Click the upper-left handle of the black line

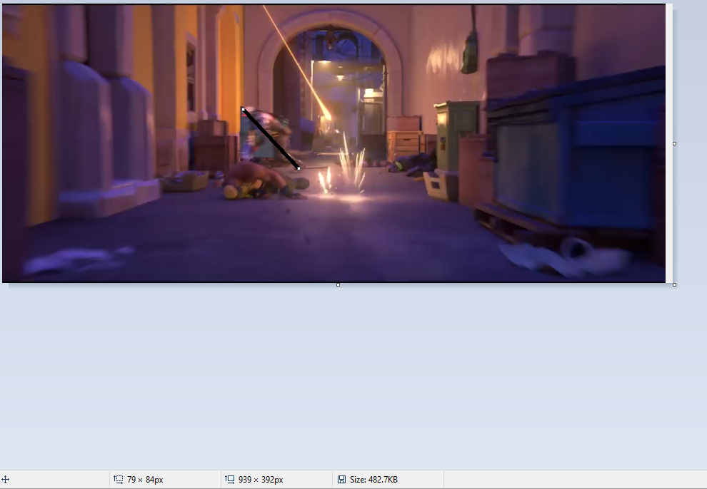click(x=243, y=109)
